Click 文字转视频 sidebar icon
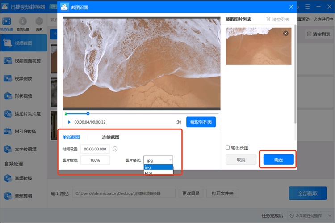The height and width of the screenshot is (223, 335). point(8,149)
